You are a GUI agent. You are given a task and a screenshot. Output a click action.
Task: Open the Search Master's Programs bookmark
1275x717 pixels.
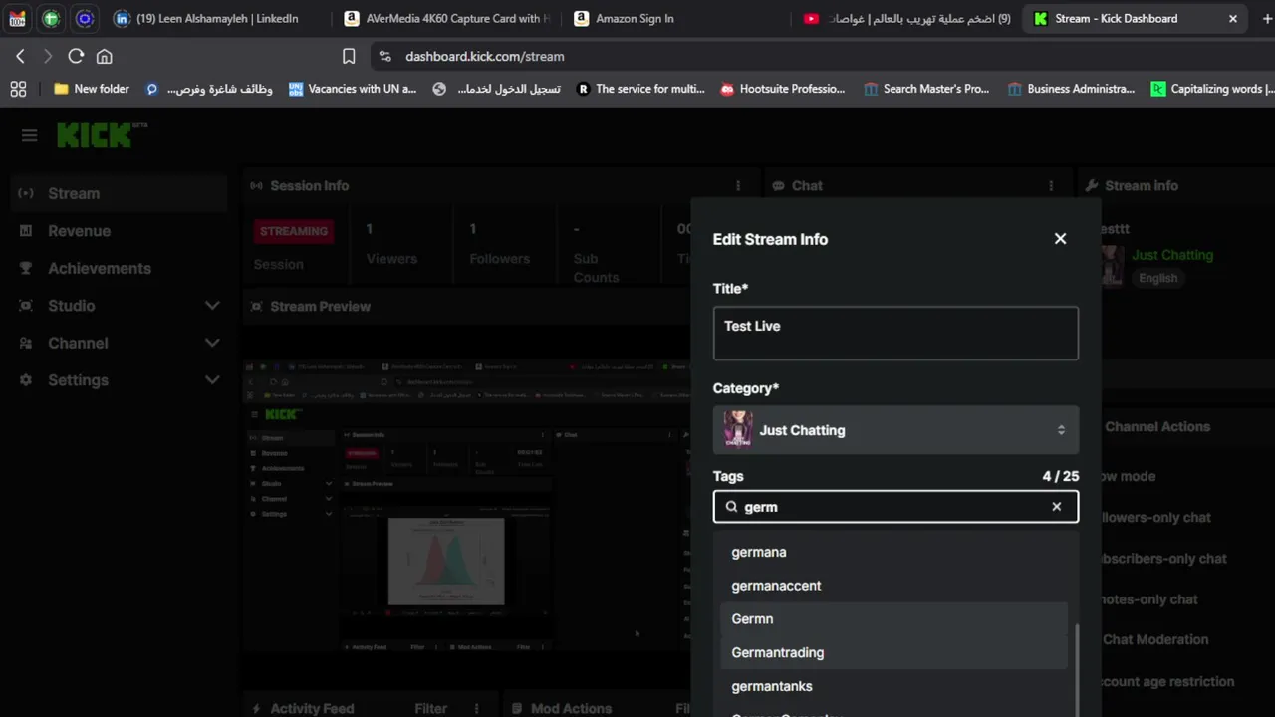tap(926, 89)
